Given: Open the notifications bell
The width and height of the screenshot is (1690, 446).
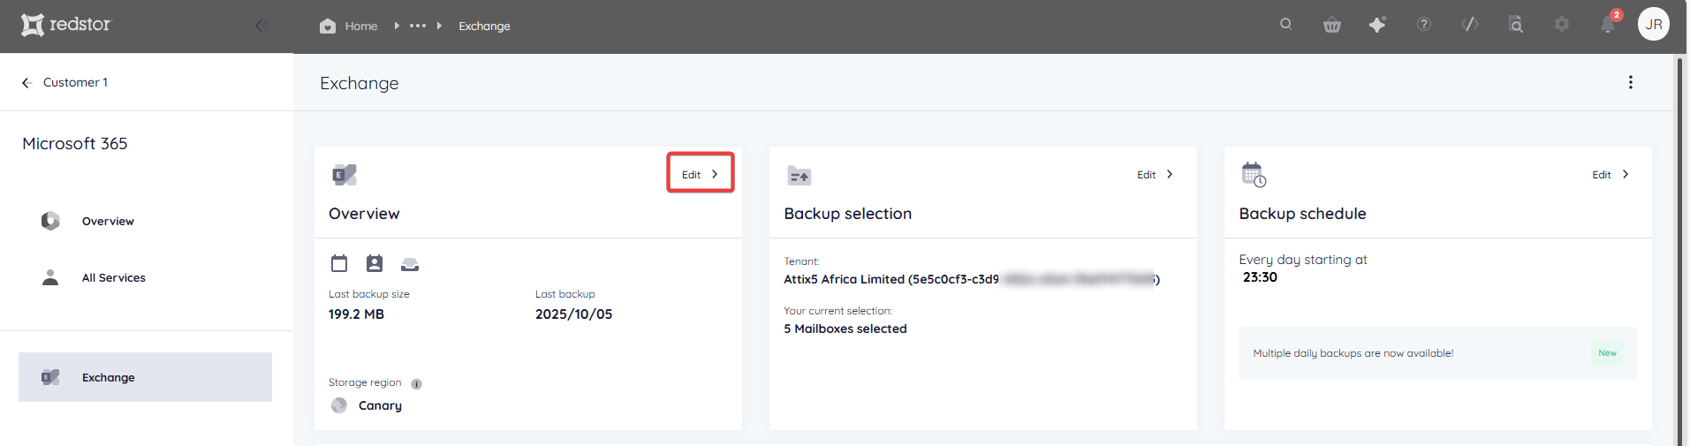Looking at the screenshot, I should (1609, 24).
